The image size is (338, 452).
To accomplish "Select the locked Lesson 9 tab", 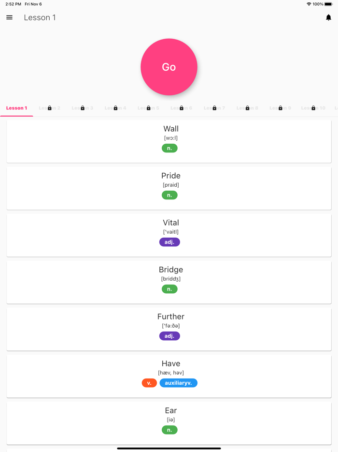I will coord(281,108).
